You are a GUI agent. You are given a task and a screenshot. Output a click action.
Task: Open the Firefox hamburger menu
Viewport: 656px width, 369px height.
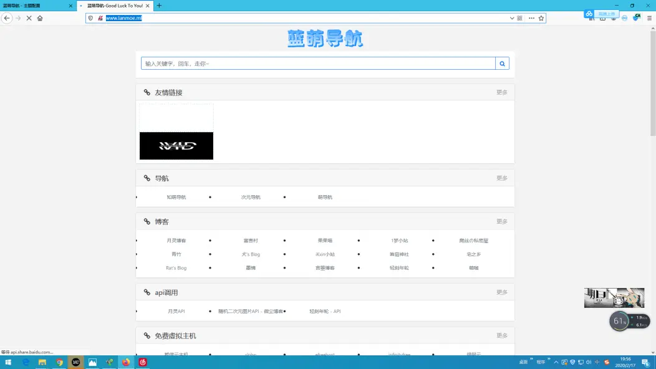(649, 18)
